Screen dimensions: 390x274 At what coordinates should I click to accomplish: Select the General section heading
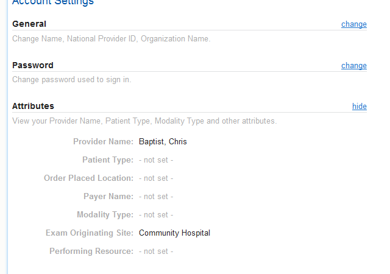click(x=29, y=24)
